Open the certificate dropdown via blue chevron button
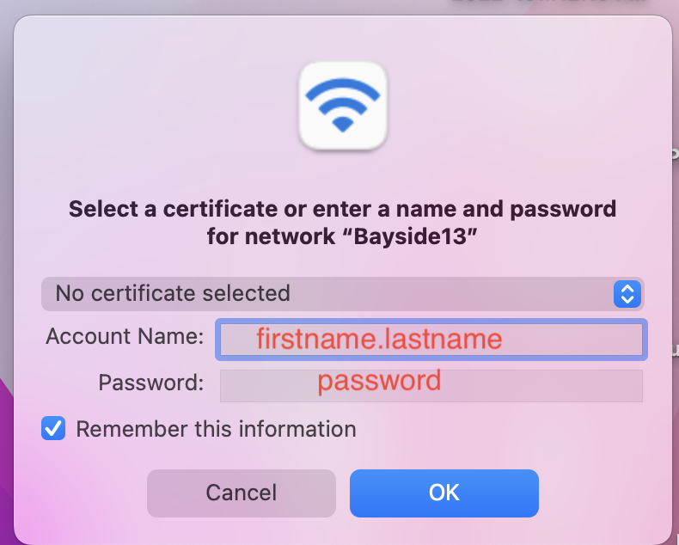Screen dimensions: 679x545 coord(627,294)
